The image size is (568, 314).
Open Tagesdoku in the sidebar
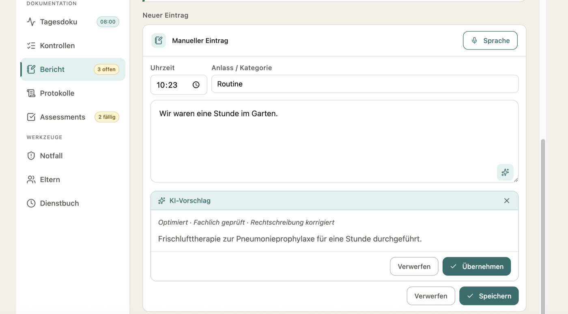pos(73,22)
